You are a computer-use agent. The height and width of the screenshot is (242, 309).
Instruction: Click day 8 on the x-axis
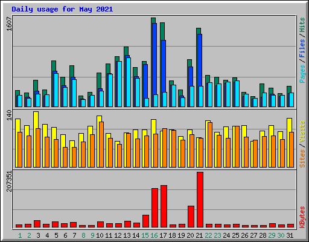[x=83, y=235]
